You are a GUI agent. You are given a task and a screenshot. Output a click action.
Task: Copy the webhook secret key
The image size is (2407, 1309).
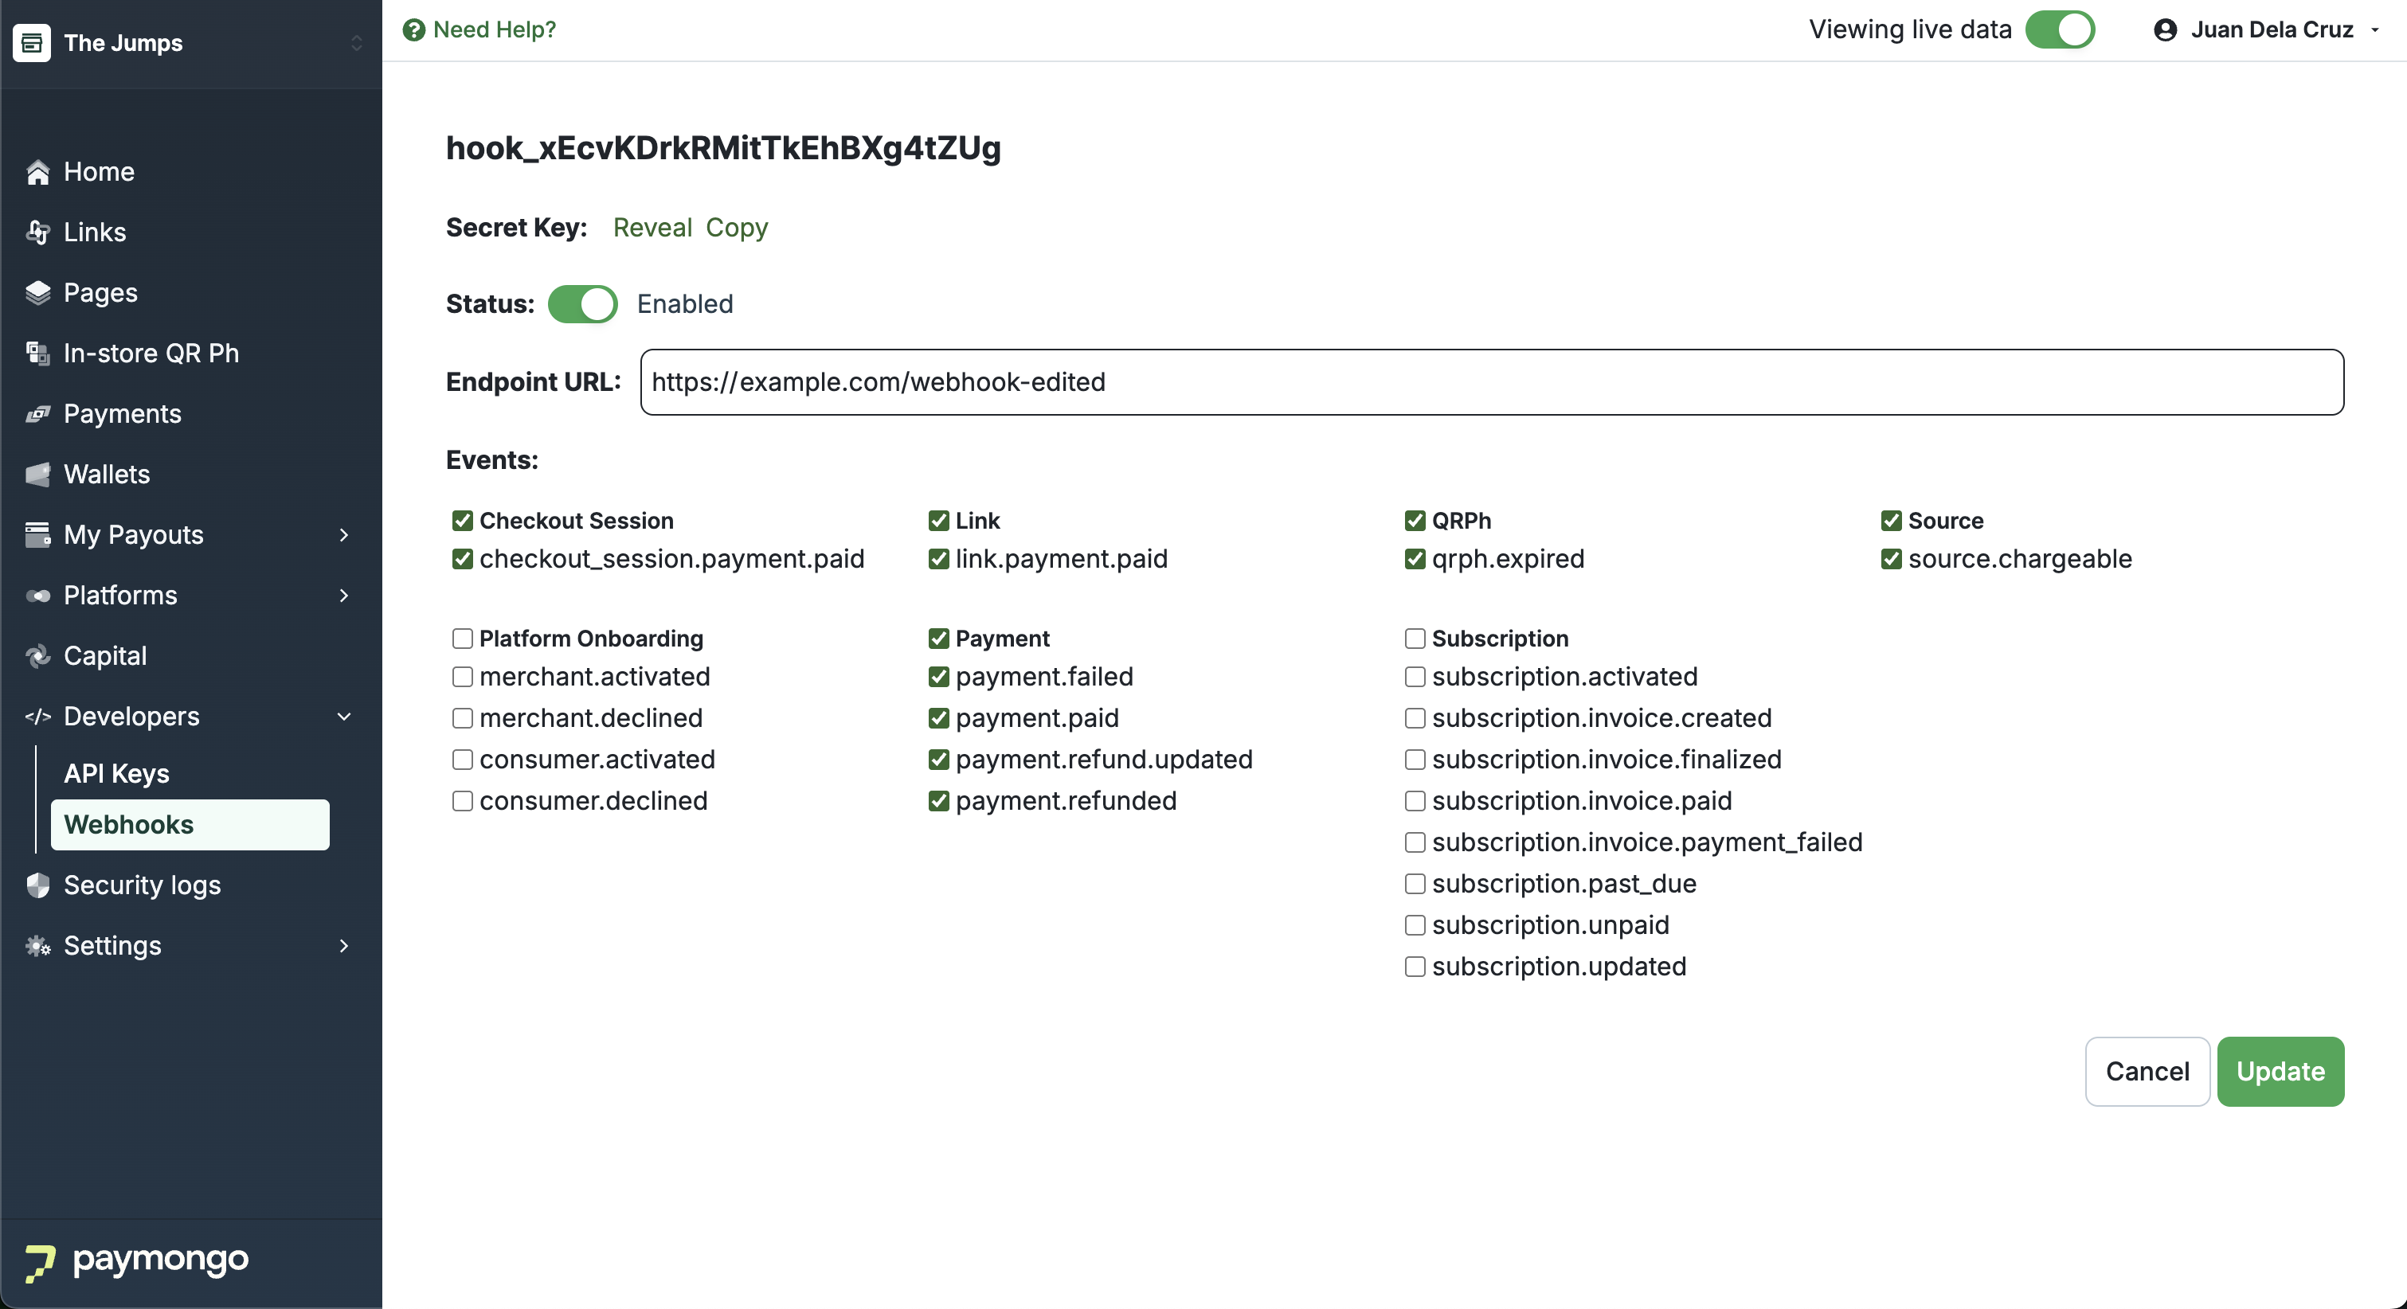pos(736,228)
